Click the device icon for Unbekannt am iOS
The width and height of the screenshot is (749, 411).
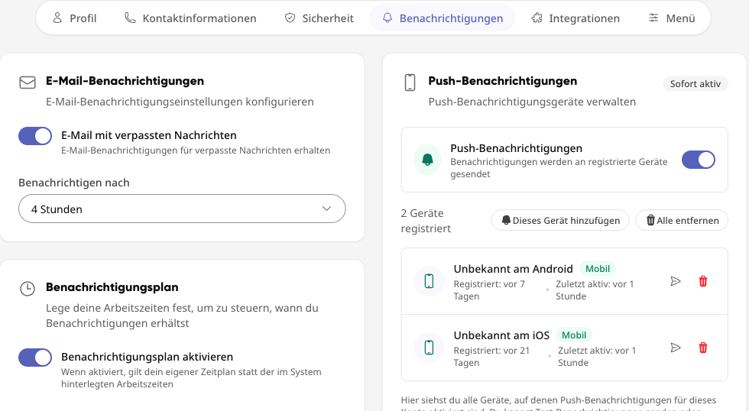point(429,348)
